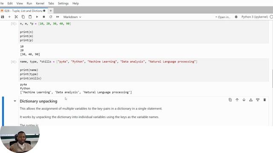Interrupt the kernel with the stop icon
This screenshot has height=153, width=273.
[x=44, y=17]
